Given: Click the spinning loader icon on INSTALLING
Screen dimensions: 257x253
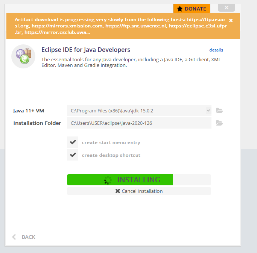Looking at the screenshot, I should [x=108, y=180].
